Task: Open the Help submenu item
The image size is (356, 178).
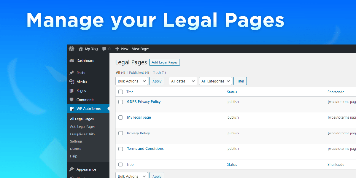Action: (74, 156)
